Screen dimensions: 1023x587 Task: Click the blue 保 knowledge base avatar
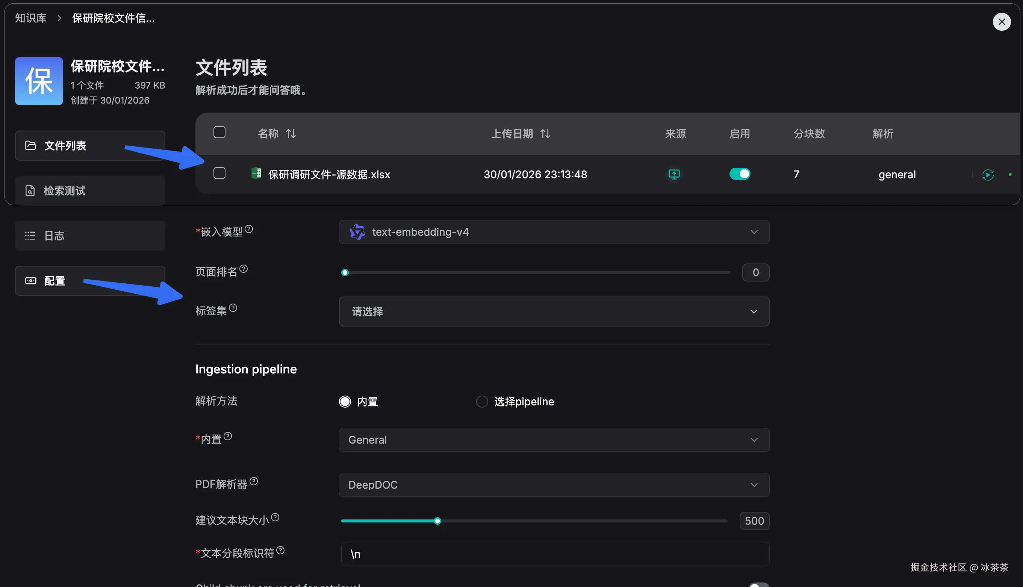[x=39, y=81]
